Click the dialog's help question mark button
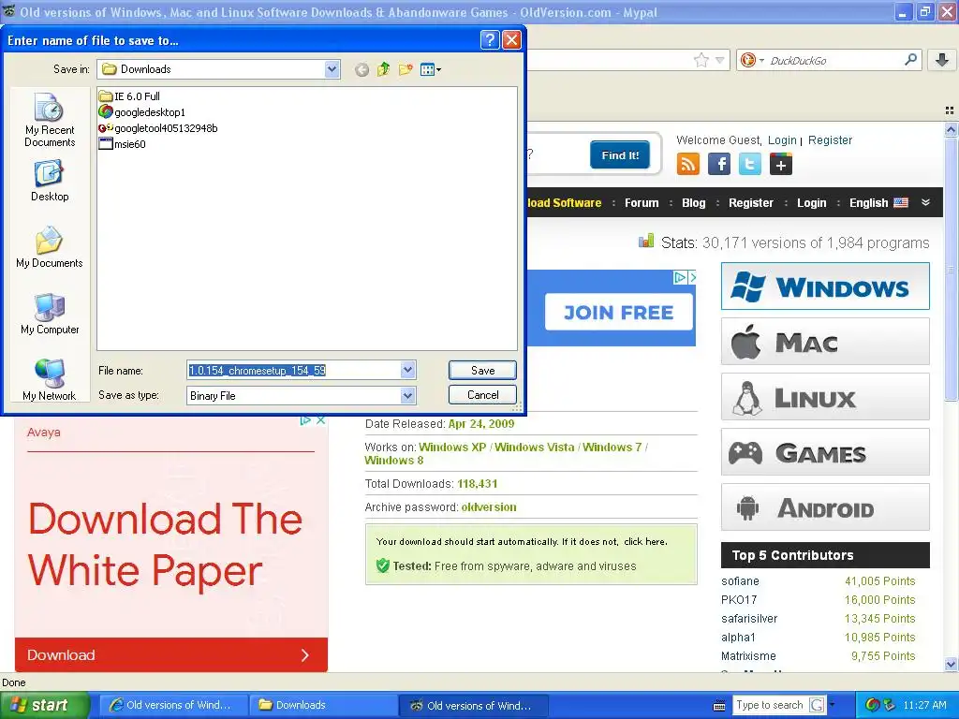The width and height of the screenshot is (959, 719). pyautogui.click(x=489, y=40)
